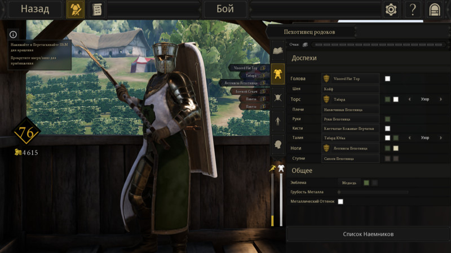The image size is (451, 253).
Task: Open the Visored Flat Top head selector
Action: pos(350,78)
